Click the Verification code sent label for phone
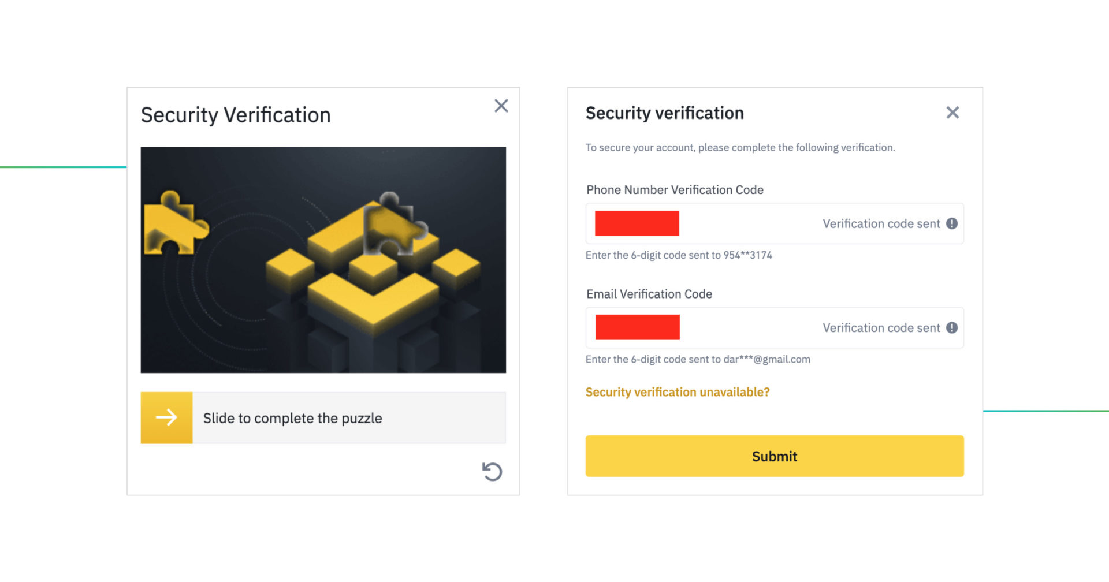 point(880,223)
